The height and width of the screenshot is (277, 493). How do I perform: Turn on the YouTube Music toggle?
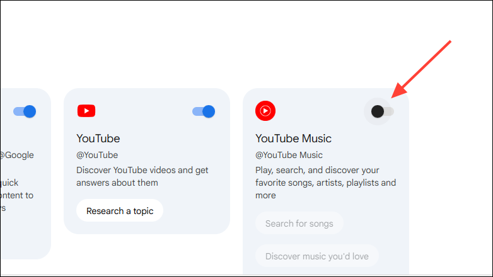[x=382, y=111]
